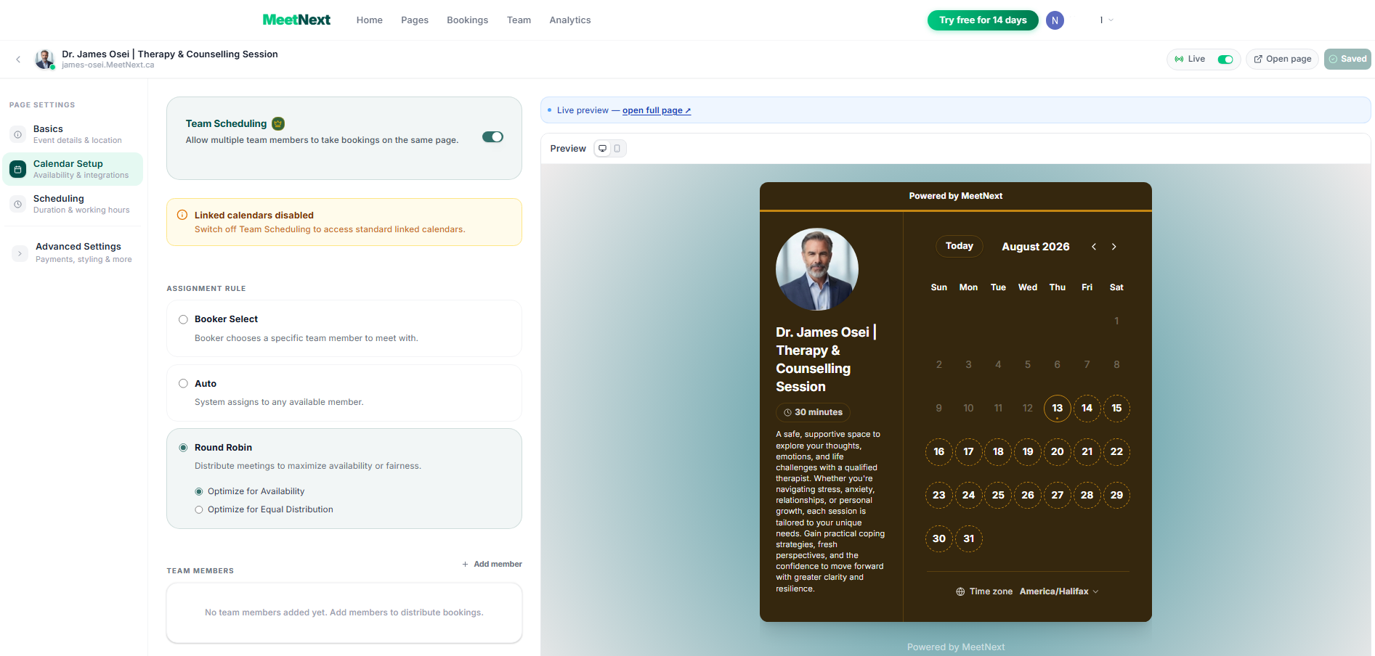Viewport: 1375px width, 656px height.
Task: Go to next month in calendar preview
Action: click(1114, 247)
